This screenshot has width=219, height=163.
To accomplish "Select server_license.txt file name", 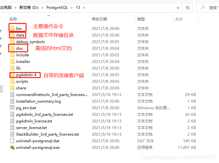I will 32,128.
